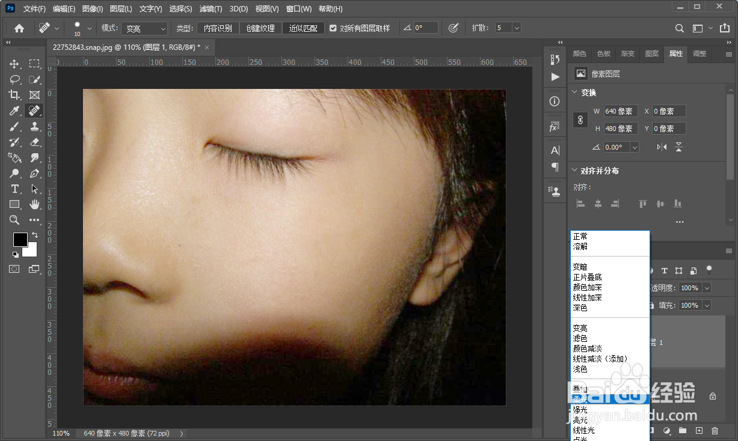Screen dimensions: 738x441
Task: Select the Eraser tool
Action: point(34,142)
